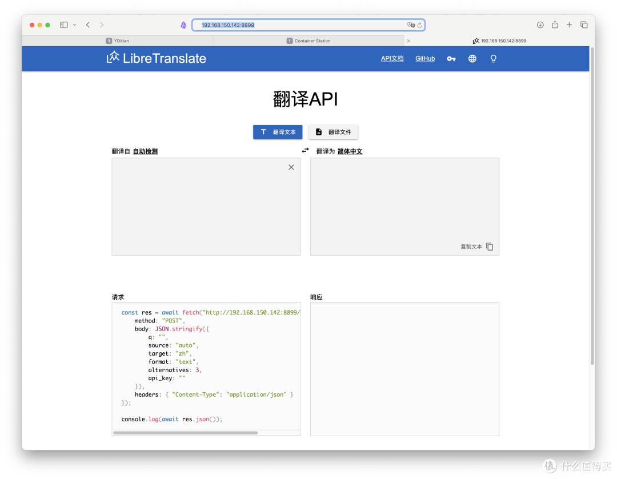Click the translate page icon in the address bar
Screen dimensions: 617x479
(411, 25)
